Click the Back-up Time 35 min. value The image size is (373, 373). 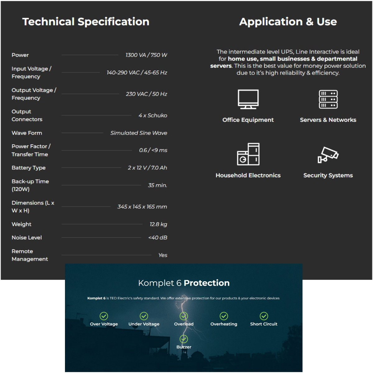[157, 185]
